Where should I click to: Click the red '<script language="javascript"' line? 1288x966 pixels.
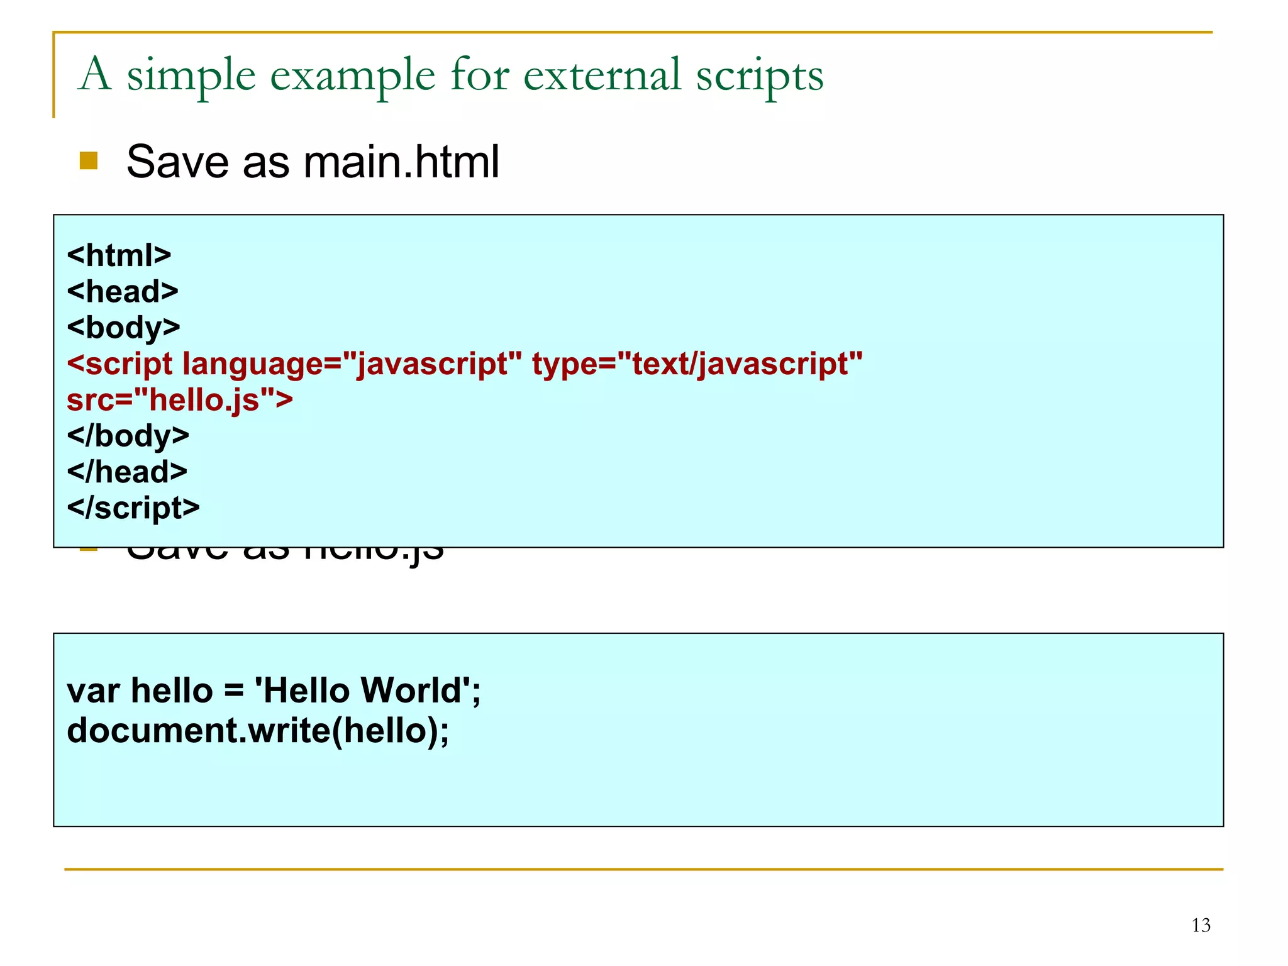click(465, 364)
